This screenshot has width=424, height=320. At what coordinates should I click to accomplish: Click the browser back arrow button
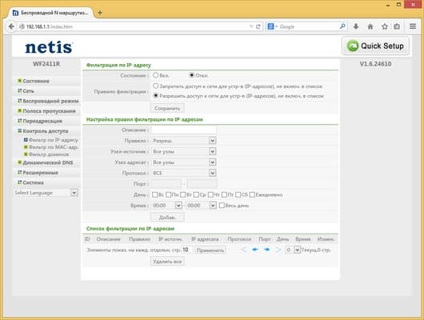[x=11, y=26]
